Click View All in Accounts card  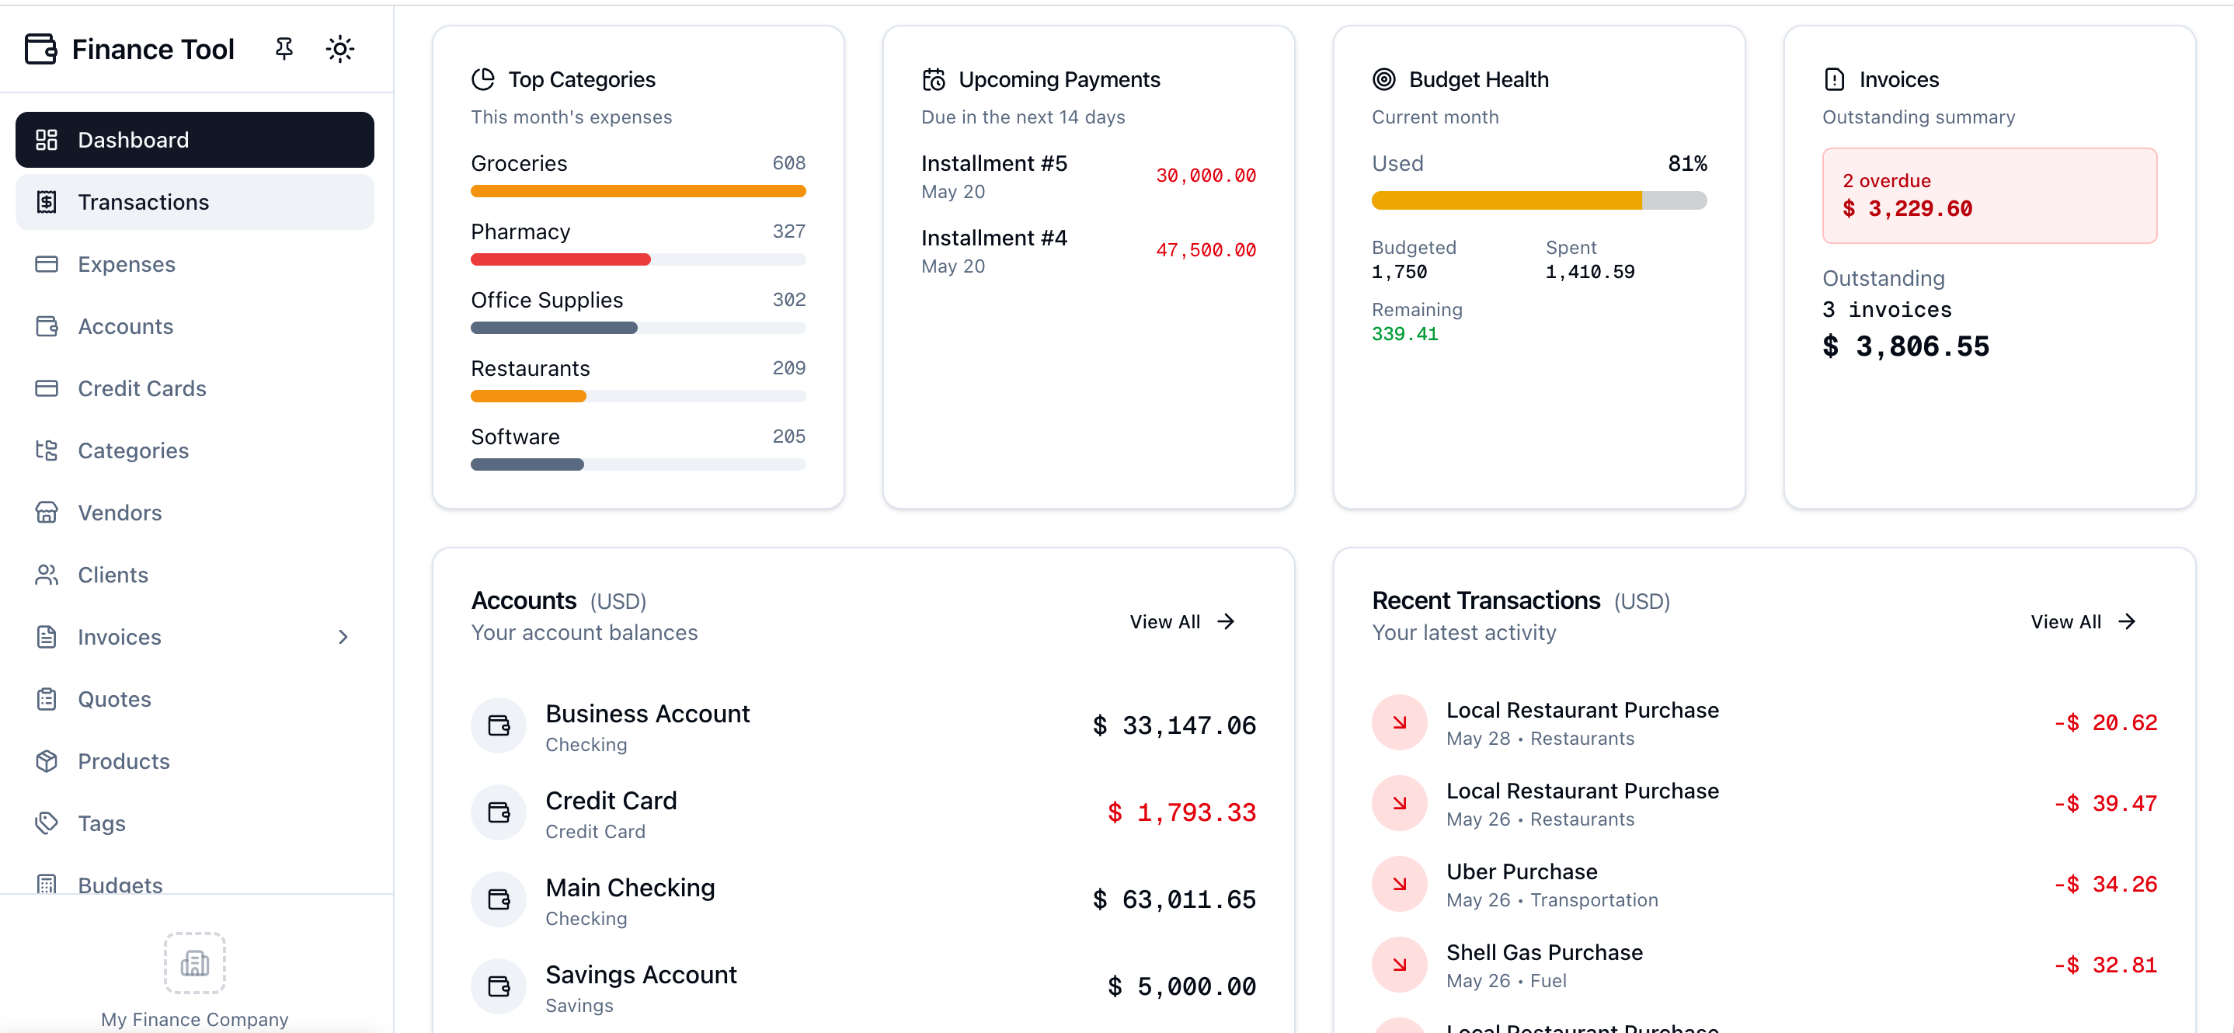1183,622
